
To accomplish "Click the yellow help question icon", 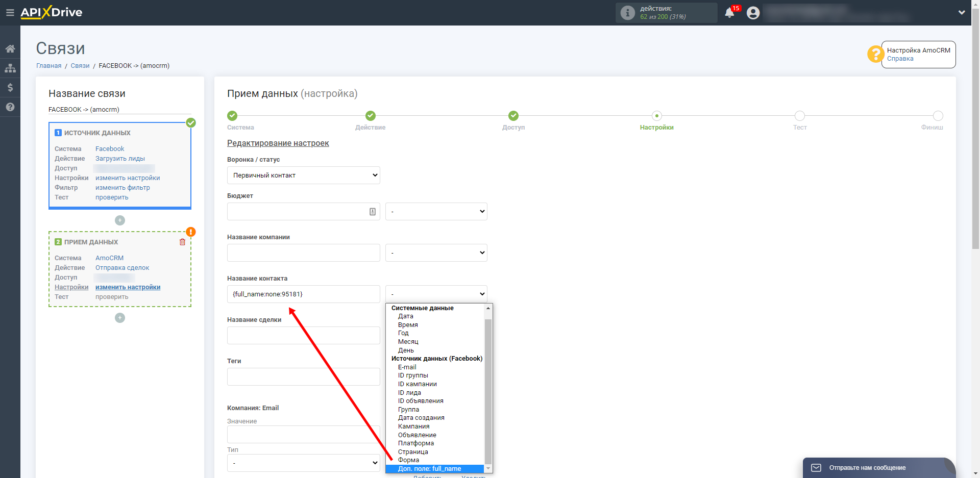I will (x=875, y=54).
